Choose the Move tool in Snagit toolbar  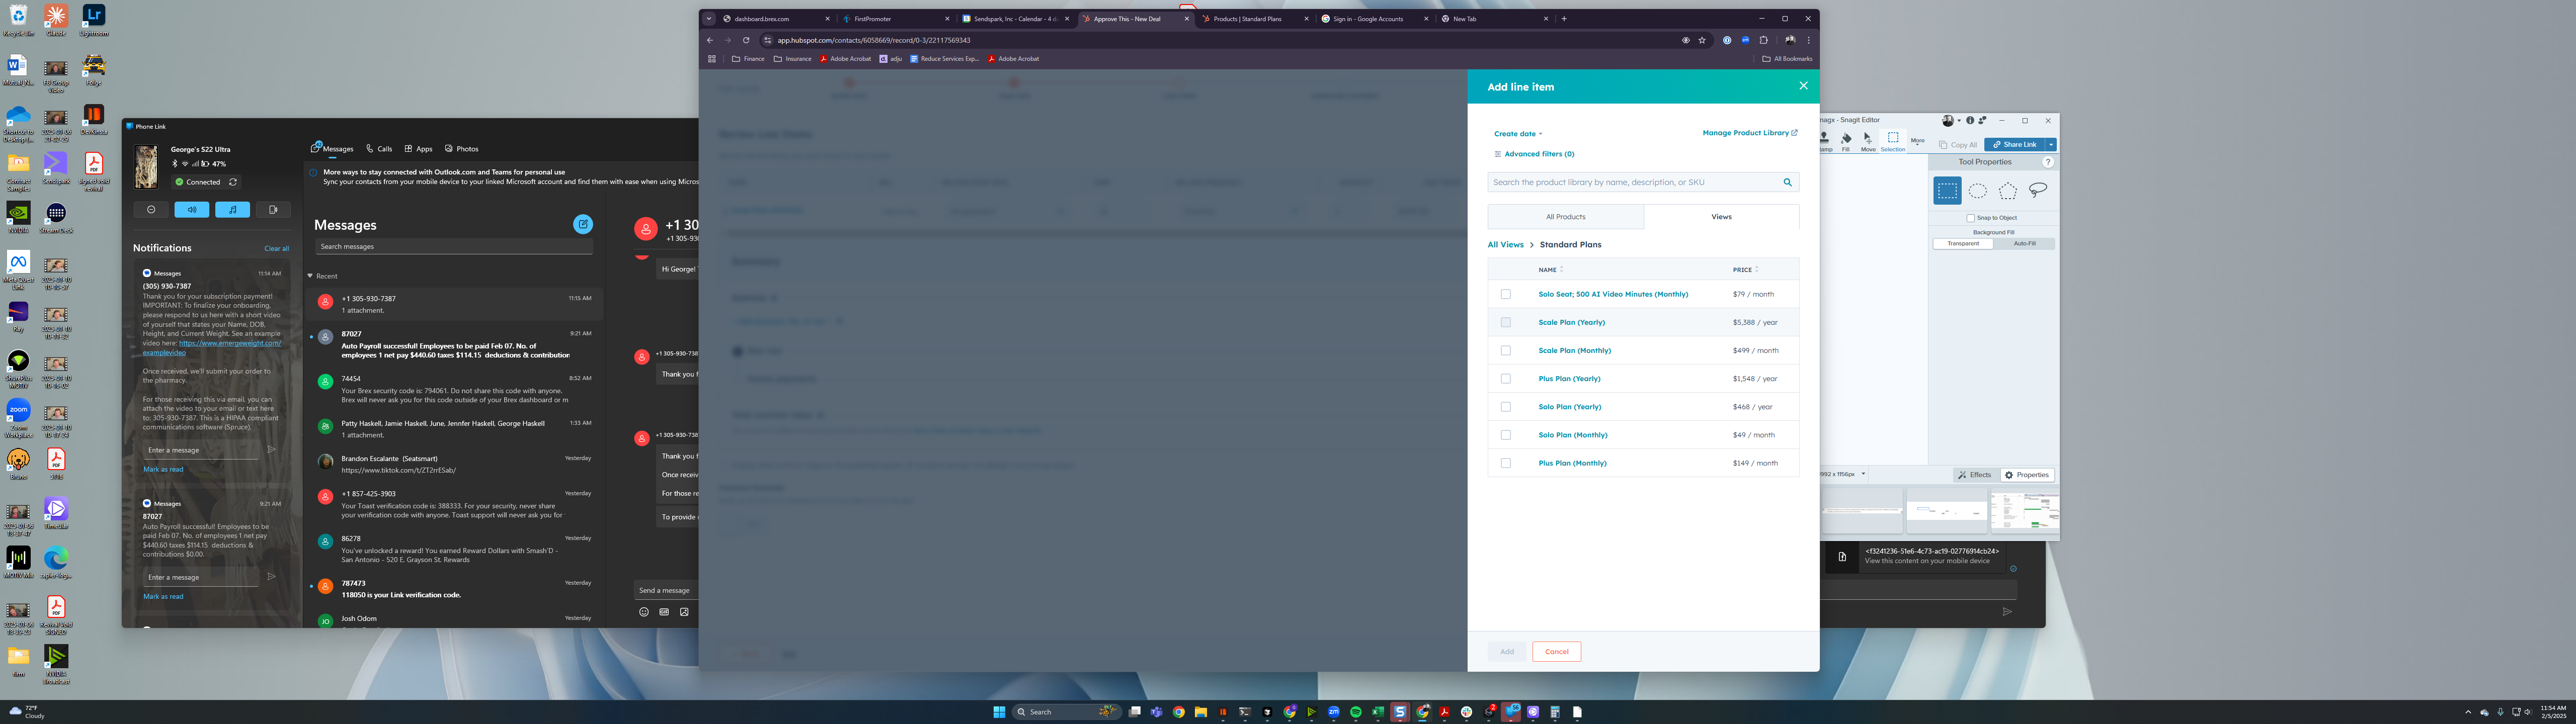[x=1868, y=141]
